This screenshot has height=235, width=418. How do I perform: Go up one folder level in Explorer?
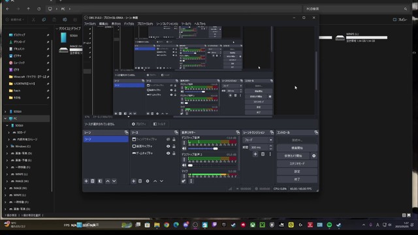29,8
